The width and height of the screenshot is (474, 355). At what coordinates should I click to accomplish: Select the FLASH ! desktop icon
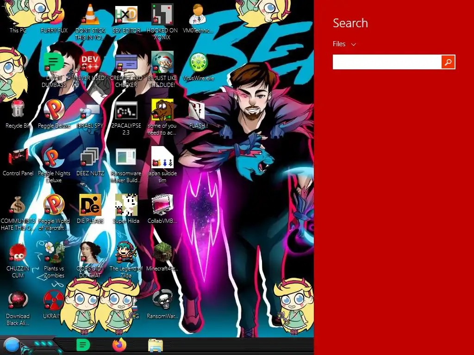[x=197, y=110]
